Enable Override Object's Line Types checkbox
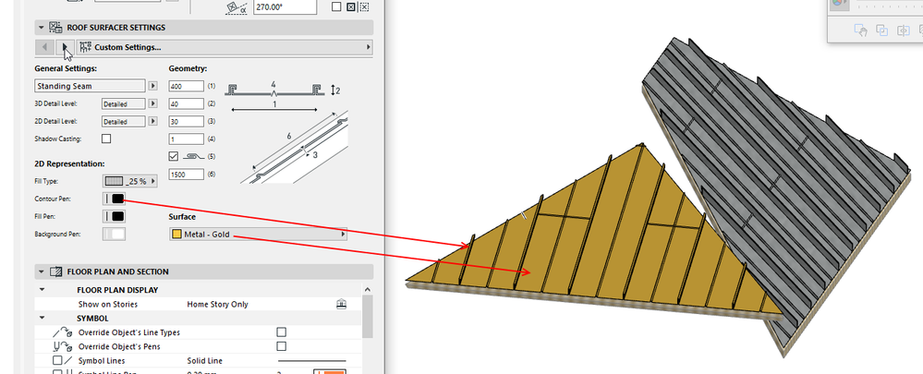Viewport: 923px width, 374px height. point(282,332)
